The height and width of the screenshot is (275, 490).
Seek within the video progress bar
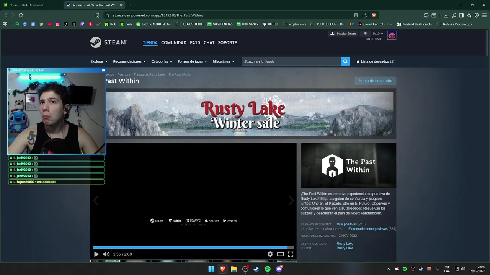tap(193, 247)
